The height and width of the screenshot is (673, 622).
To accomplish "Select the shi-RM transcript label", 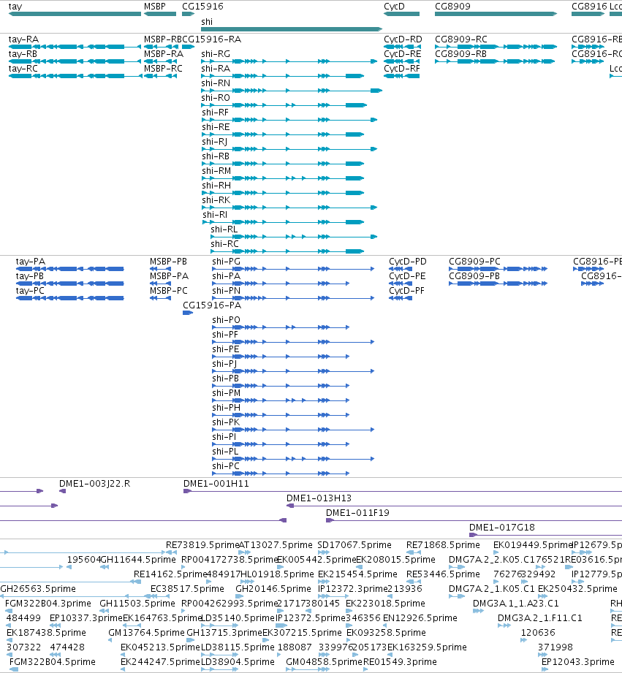I will pyautogui.click(x=216, y=171).
